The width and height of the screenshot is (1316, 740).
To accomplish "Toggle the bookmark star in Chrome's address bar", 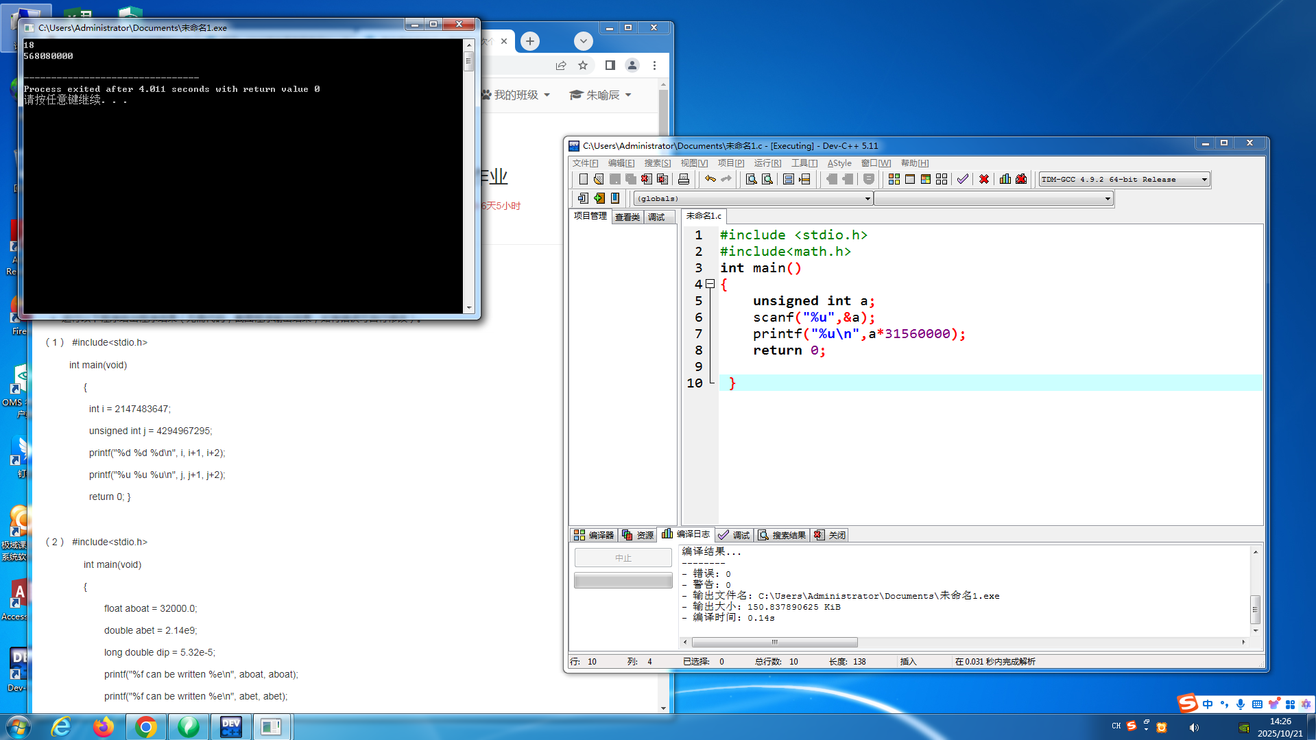I will 583,65.
